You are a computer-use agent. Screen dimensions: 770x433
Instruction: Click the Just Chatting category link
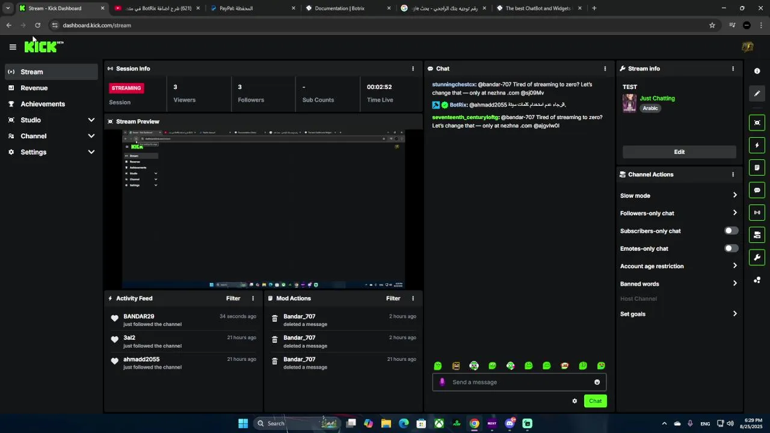[657, 98]
